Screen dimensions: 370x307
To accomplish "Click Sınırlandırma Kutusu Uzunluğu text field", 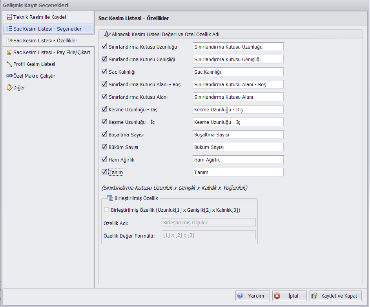I will click(x=238, y=47).
